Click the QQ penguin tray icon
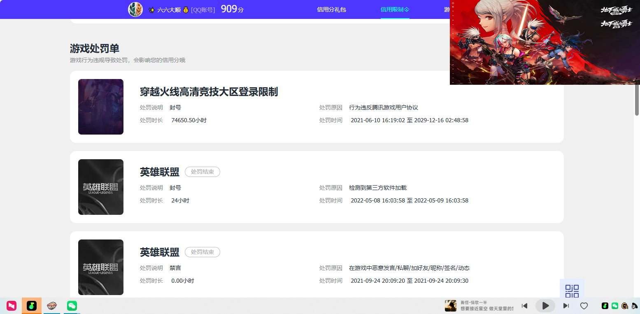This screenshot has height=314, width=640. (x=634, y=306)
